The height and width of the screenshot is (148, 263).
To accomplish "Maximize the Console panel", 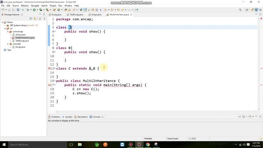I will click(x=260, y=117).
